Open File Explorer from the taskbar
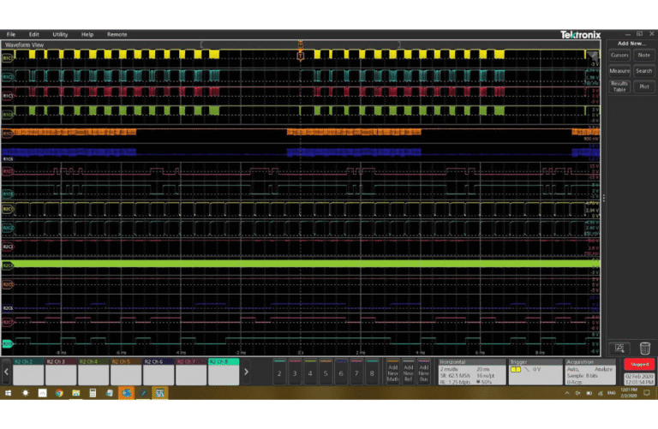The width and height of the screenshot is (658, 429). coord(76,393)
